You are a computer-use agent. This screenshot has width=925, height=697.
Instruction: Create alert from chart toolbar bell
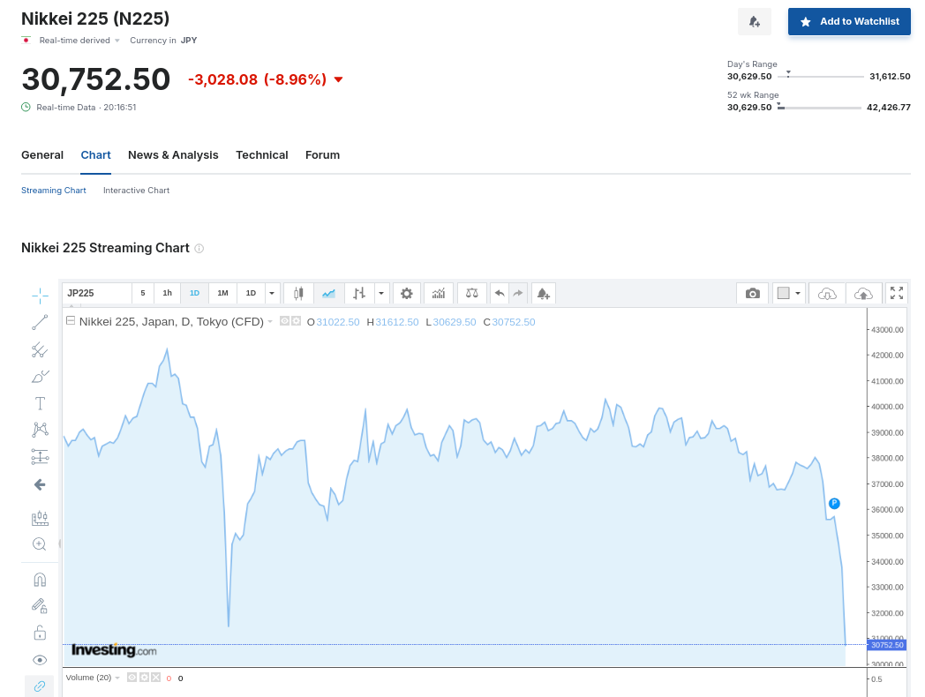click(544, 293)
